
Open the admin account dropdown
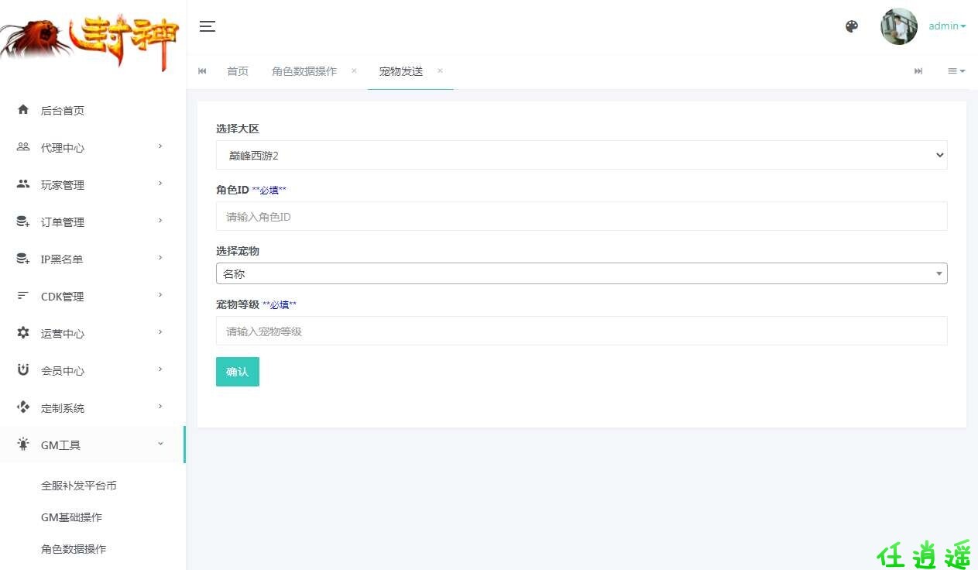[x=947, y=26]
